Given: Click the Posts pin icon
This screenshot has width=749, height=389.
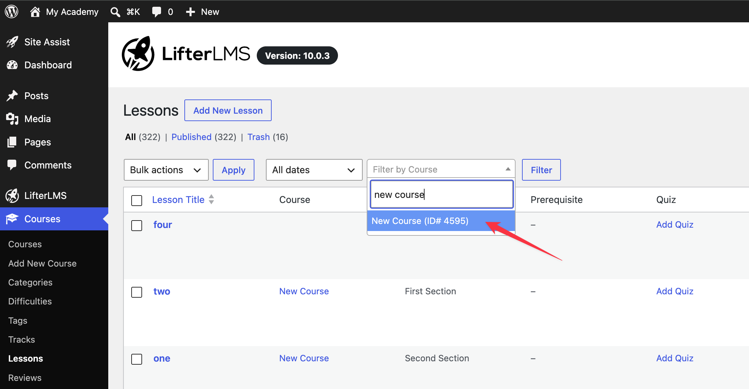Looking at the screenshot, I should tap(12, 96).
